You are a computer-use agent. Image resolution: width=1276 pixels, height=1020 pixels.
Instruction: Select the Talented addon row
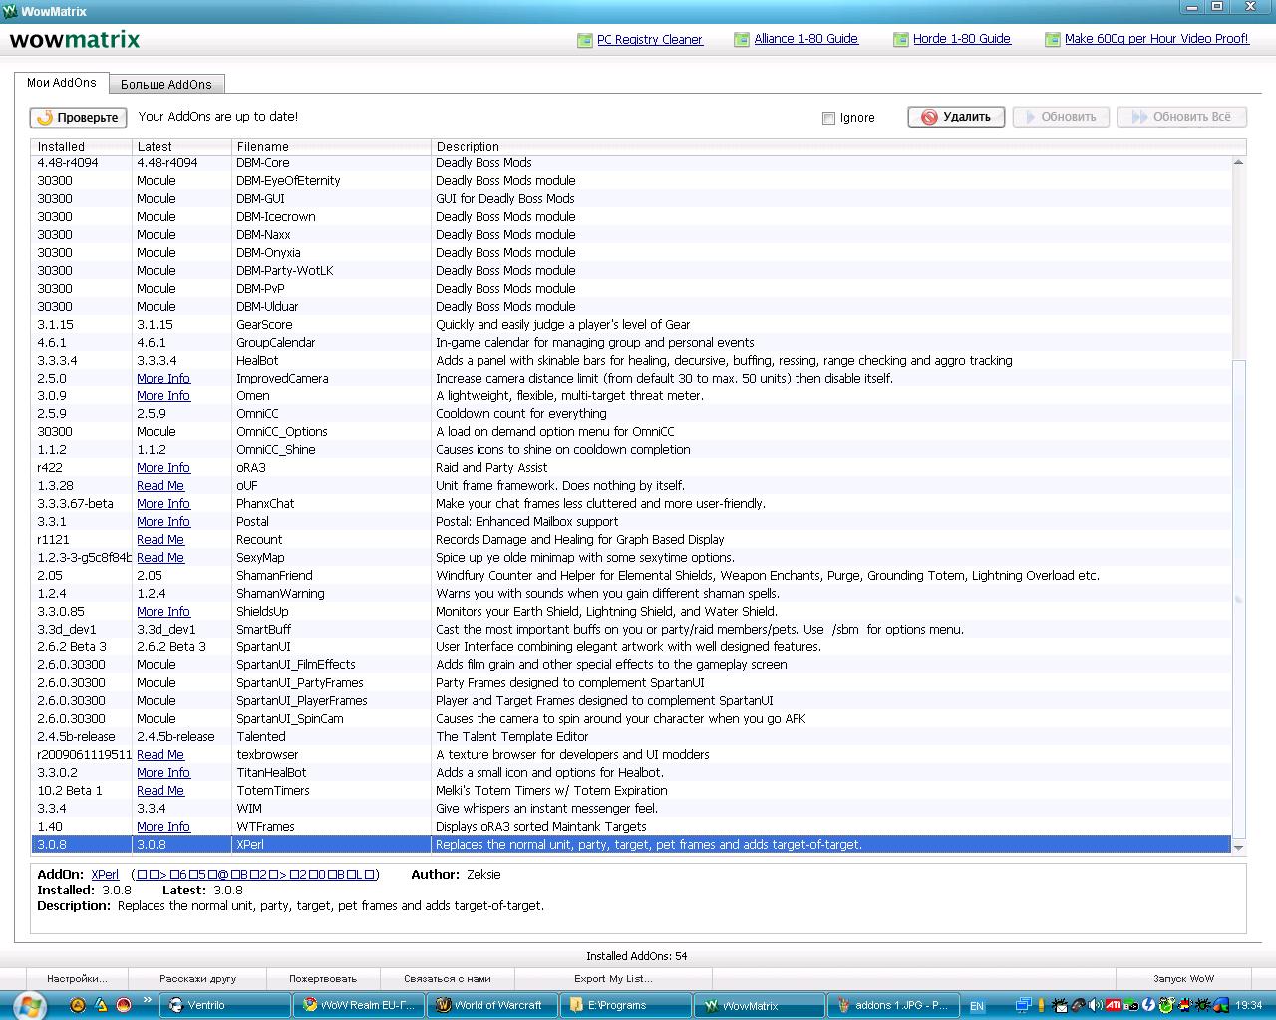point(632,737)
